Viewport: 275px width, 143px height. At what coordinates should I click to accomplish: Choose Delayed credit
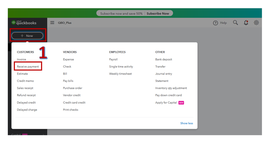click(26, 102)
